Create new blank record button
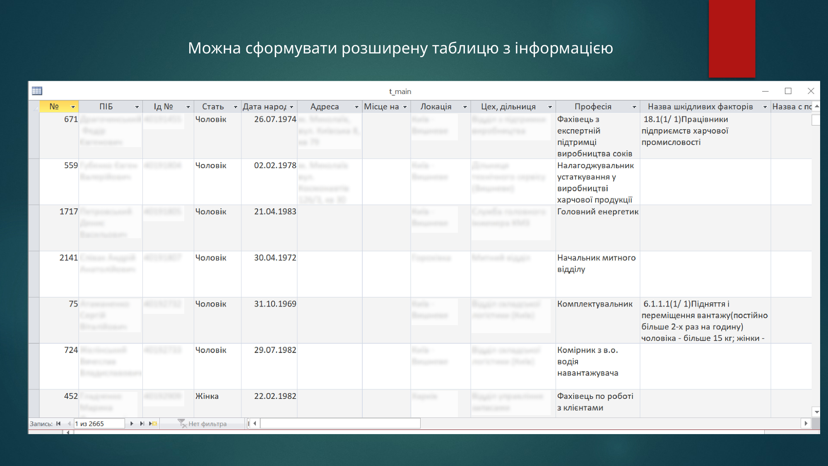The height and width of the screenshot is (466, 828). point(153,424)
